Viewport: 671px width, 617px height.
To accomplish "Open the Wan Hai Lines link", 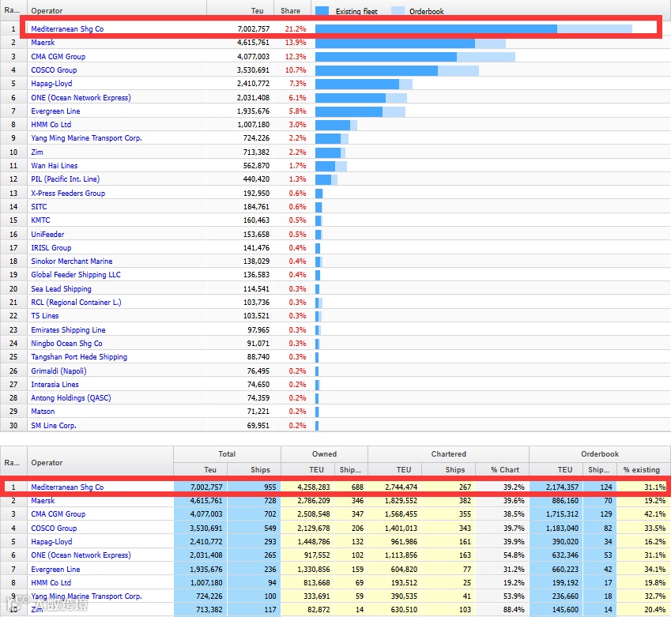I will click(55, 166).
